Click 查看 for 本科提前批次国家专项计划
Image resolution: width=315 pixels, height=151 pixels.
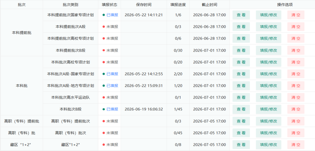[241, 15]
